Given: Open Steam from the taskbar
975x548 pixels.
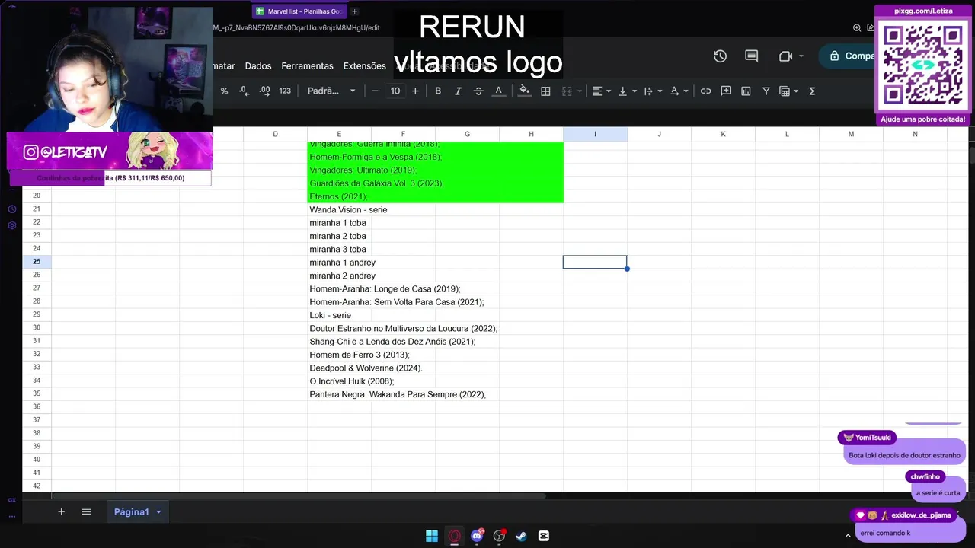Looking at the screenshot, I should point(521,536).
